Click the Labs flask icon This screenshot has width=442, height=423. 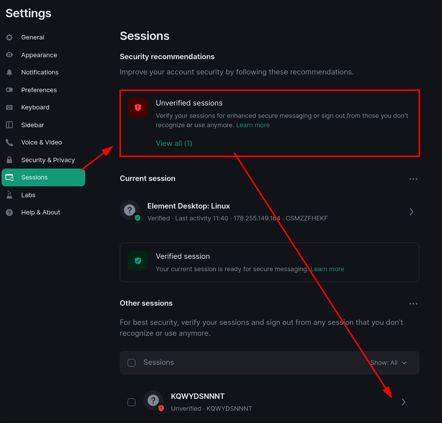pyautogui.click(x=9, y=195)
